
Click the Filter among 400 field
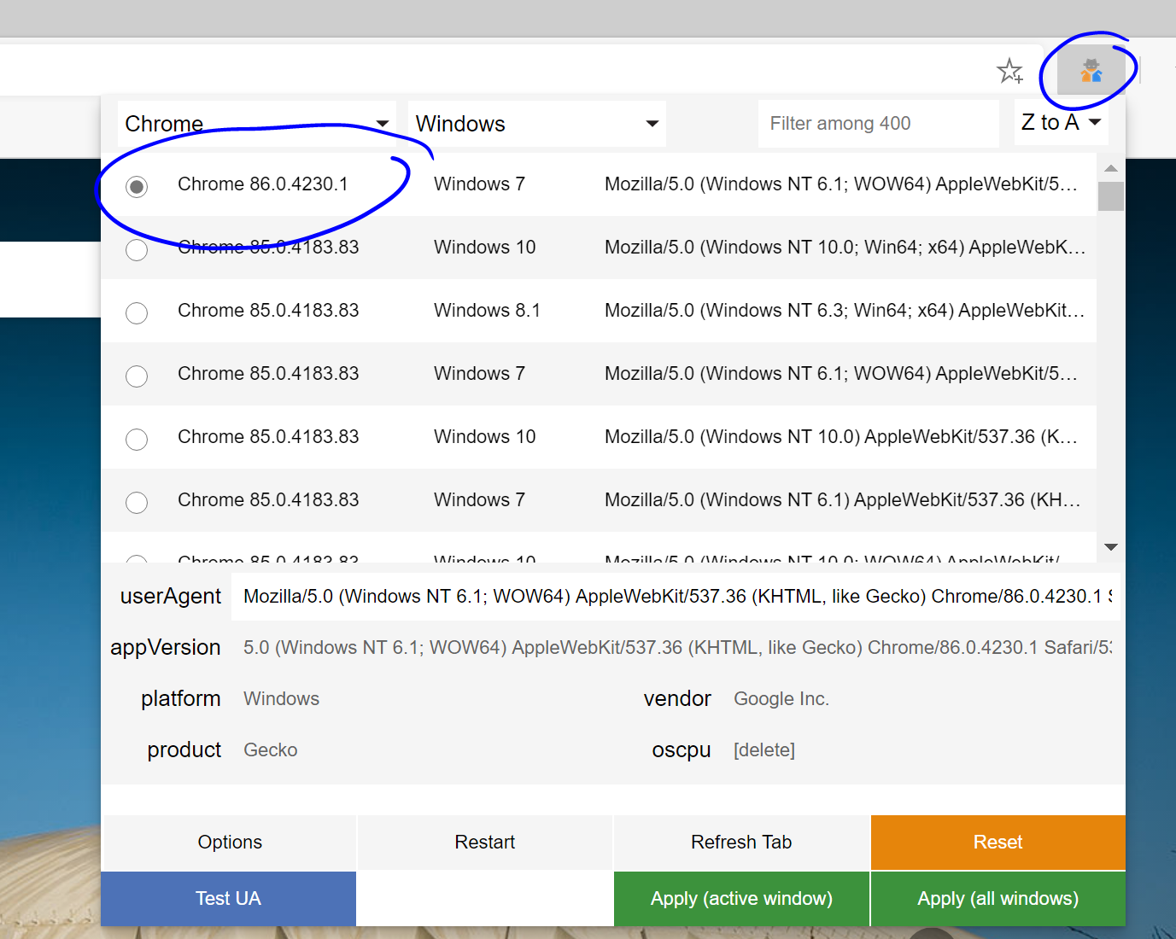click(879, 124)
